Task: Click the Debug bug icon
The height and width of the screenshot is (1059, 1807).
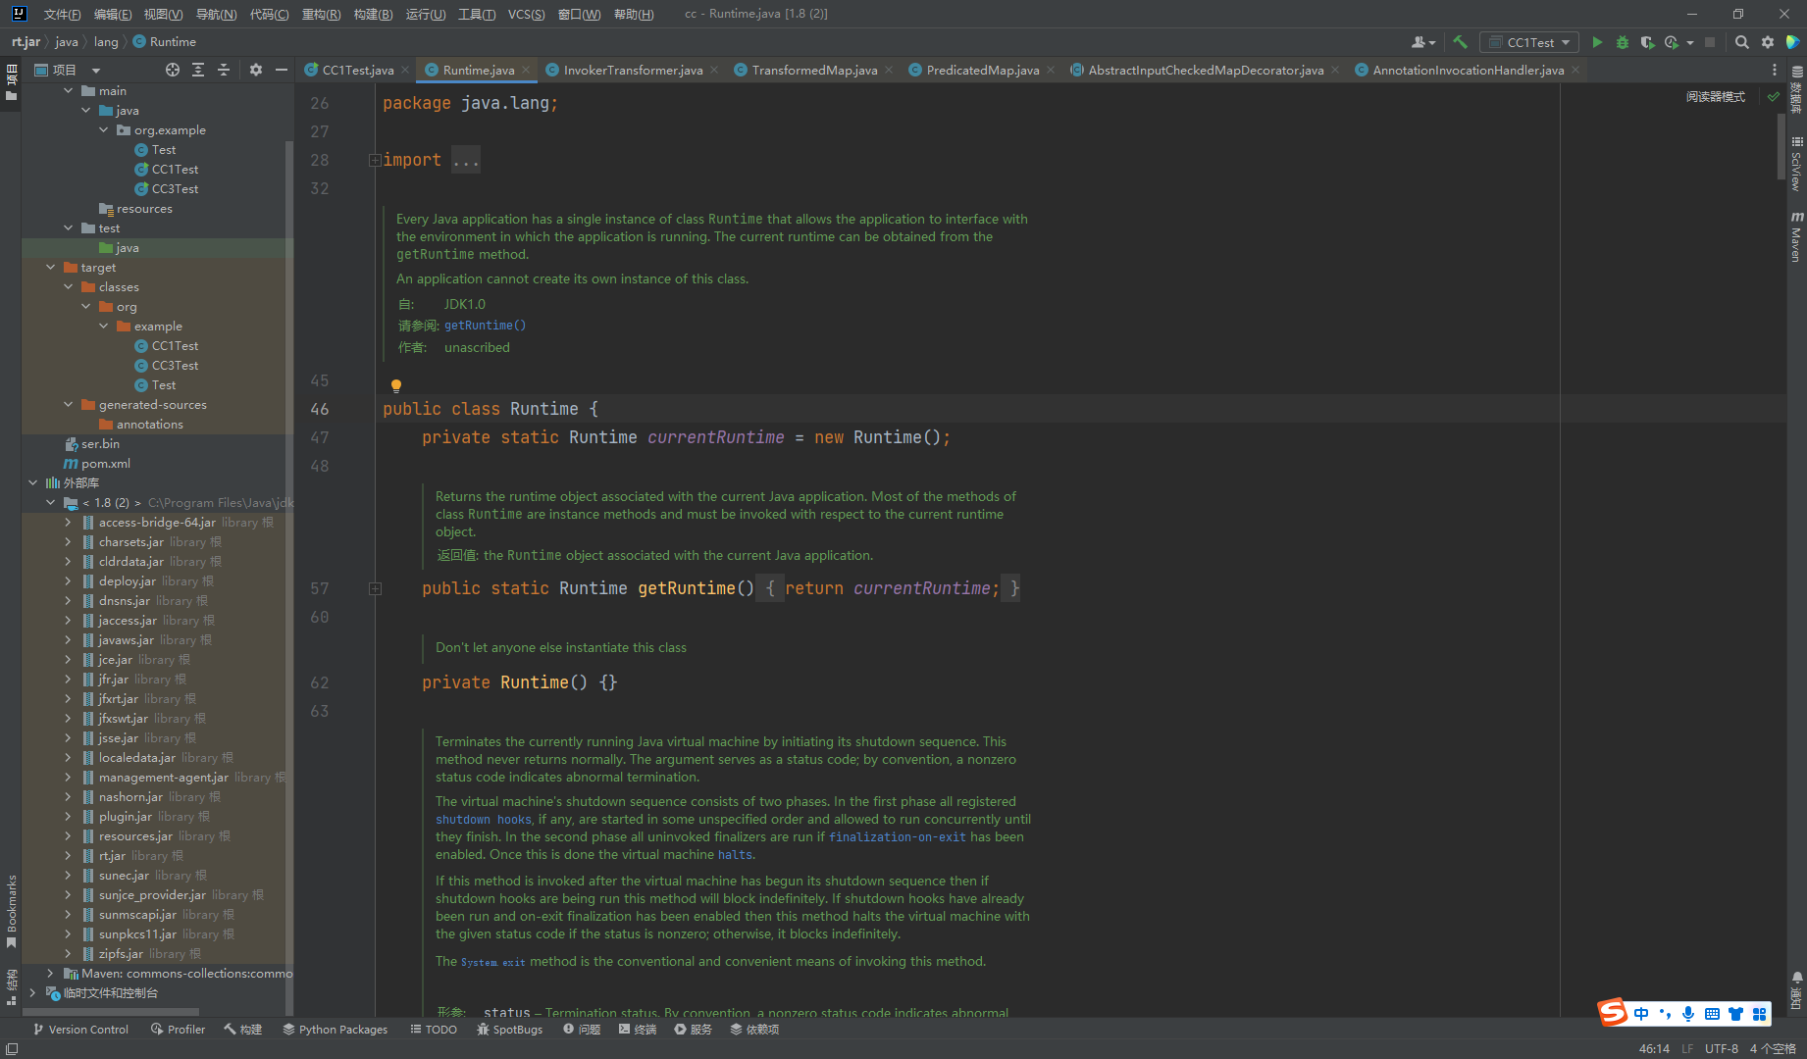Action: coord(1623,42)
